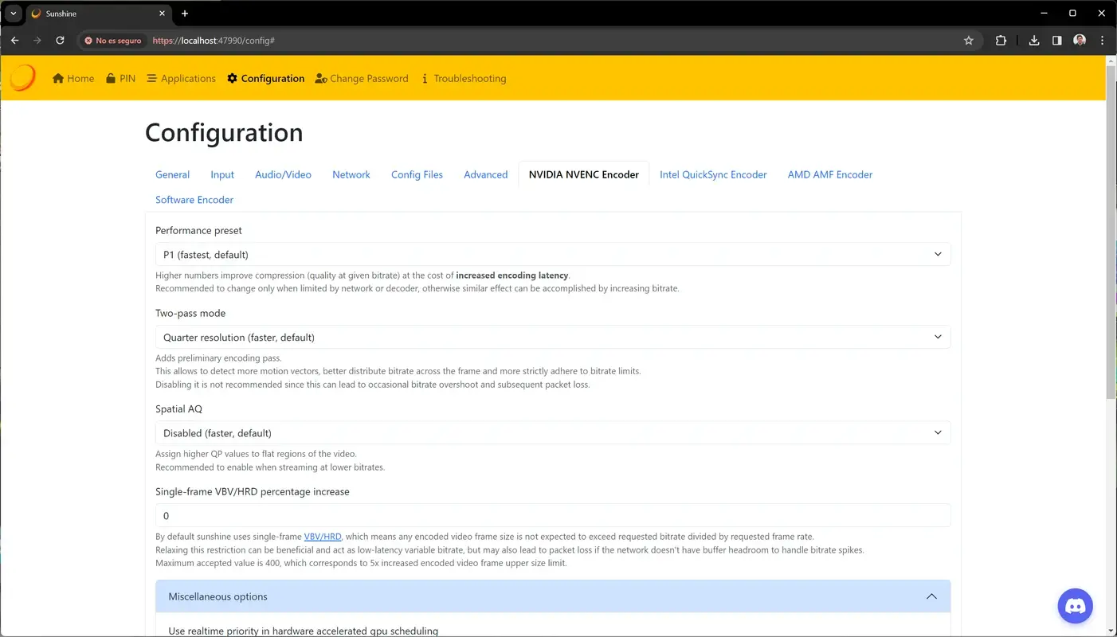Open the Discord chat bubble button
The image size is (1117, 637).
[1075, 605]
